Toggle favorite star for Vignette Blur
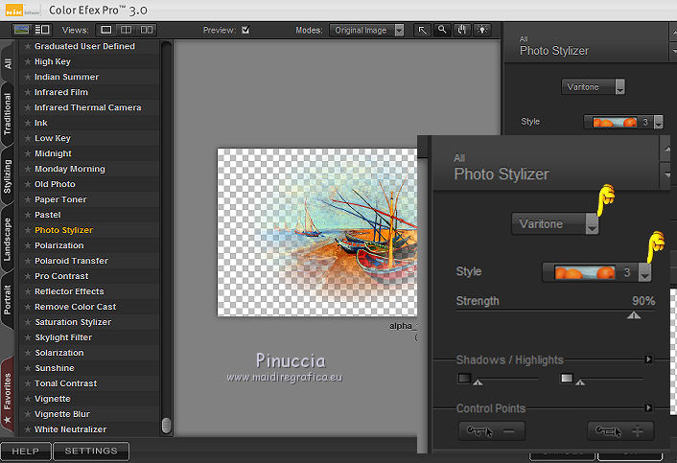Viewport: 677px width, 463px height. [x=27, y=414]
